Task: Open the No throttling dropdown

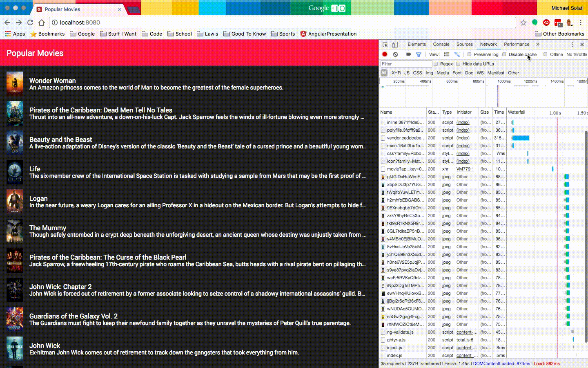Action: [577, 54]
